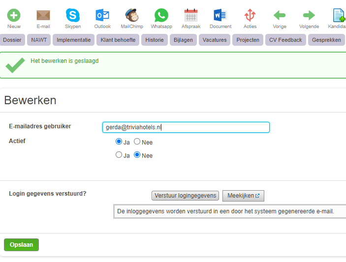The width and height of the screenshot is (346, 262).
Task: Open the Projecten tab
Action: [x=248, y=40]
